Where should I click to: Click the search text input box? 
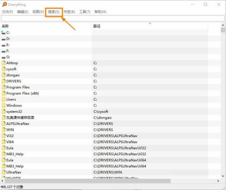tap(113, 19)
